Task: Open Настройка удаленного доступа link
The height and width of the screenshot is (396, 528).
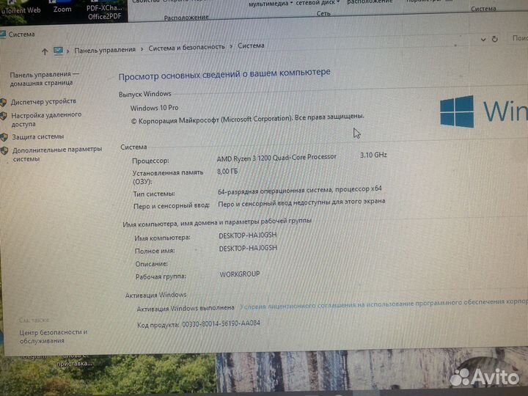Action: [x=46, y=120]
